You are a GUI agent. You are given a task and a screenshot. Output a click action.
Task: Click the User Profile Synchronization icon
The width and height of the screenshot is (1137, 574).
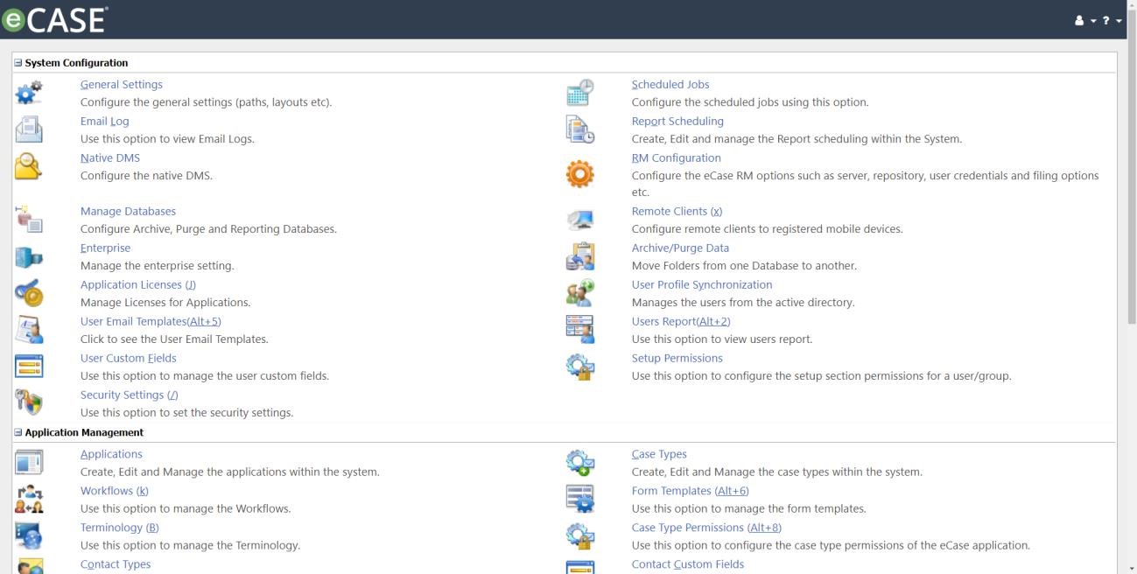pos(580,293)
